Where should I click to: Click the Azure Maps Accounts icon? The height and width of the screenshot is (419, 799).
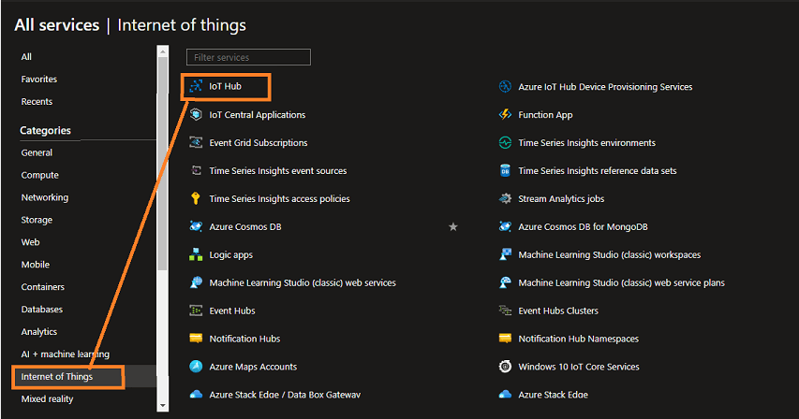coord(196,367)
